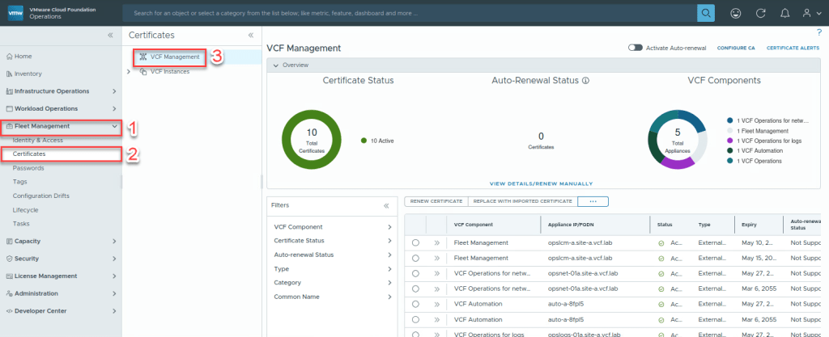Open the user account menu icon
829x337 pixels.
coord(809,14)
